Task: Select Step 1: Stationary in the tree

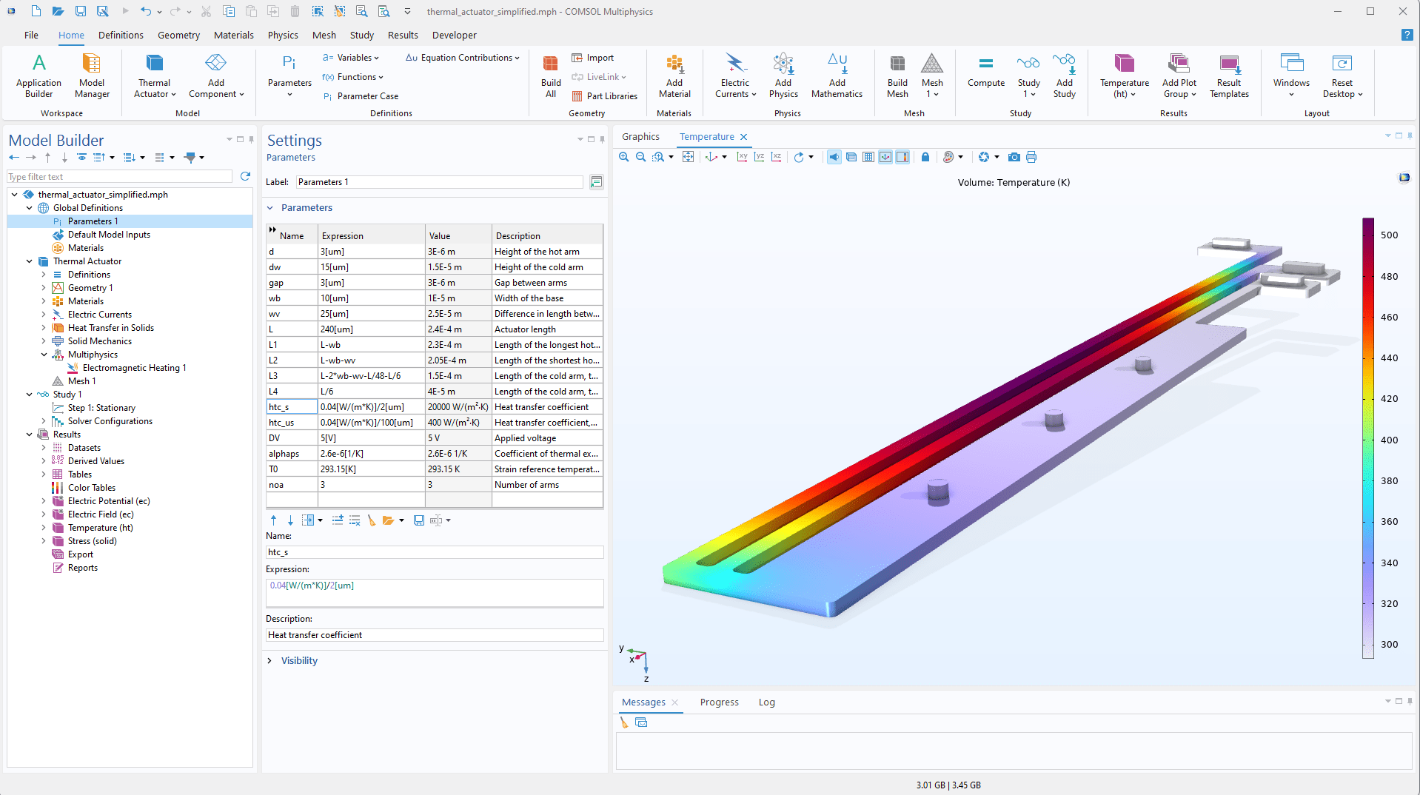Action: click(101, 408)
